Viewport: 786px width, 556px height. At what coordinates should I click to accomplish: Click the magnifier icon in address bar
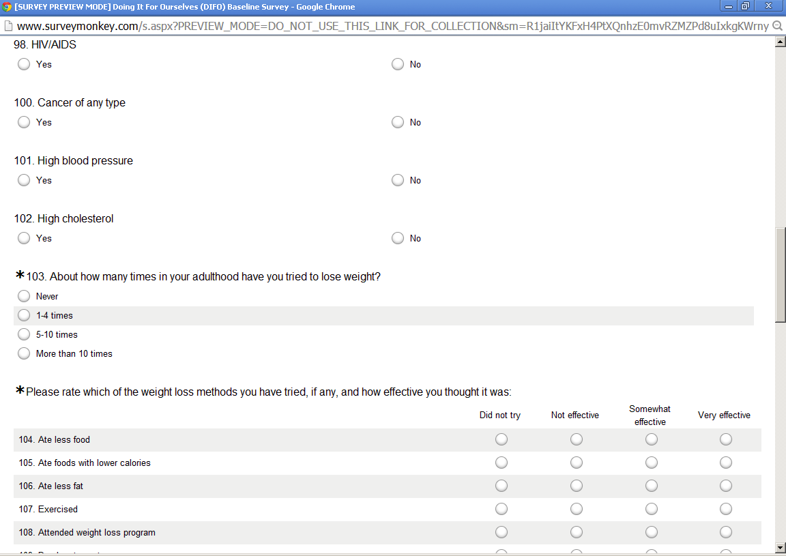tap(778, 26)
